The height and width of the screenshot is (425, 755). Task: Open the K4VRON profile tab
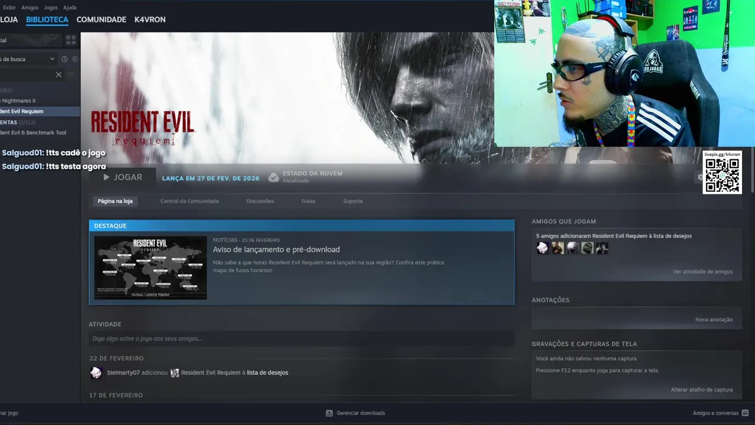point(150,19)
